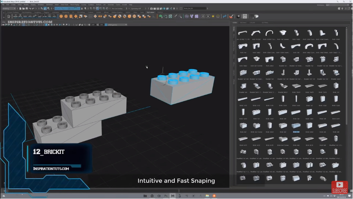Select the Brick 10x10 plate thumbnail
The width and height of the screenshot is (353, 199).
296,86
